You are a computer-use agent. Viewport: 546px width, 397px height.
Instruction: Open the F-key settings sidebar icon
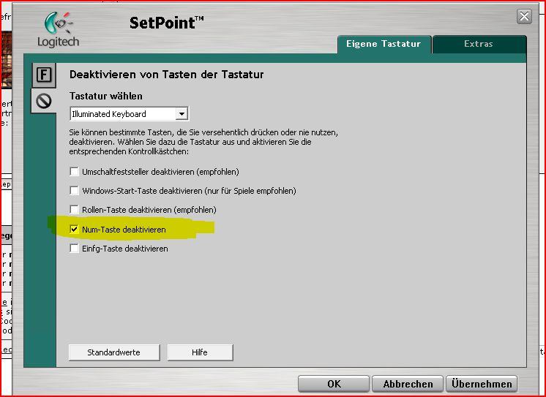44,75
